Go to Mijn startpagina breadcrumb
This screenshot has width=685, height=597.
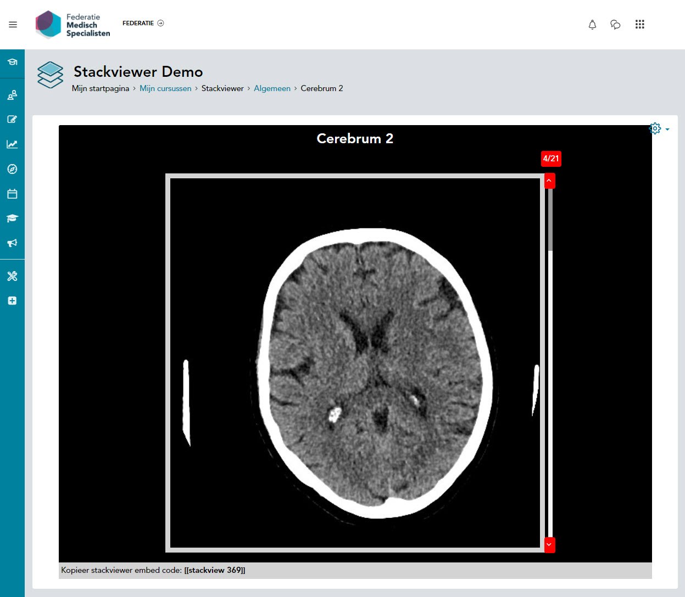pos(101,88)
